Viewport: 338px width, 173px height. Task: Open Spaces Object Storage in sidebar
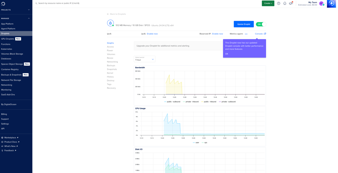(x=16, y=64)
